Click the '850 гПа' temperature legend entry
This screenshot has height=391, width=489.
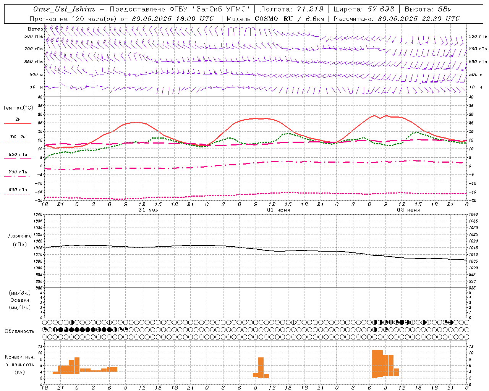[18, 155]
